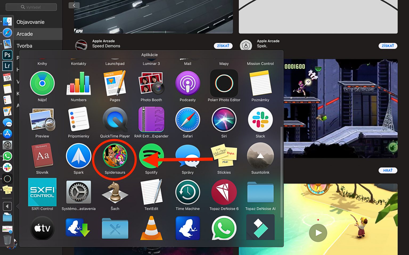Open Systémové nastavenia app

79,192
